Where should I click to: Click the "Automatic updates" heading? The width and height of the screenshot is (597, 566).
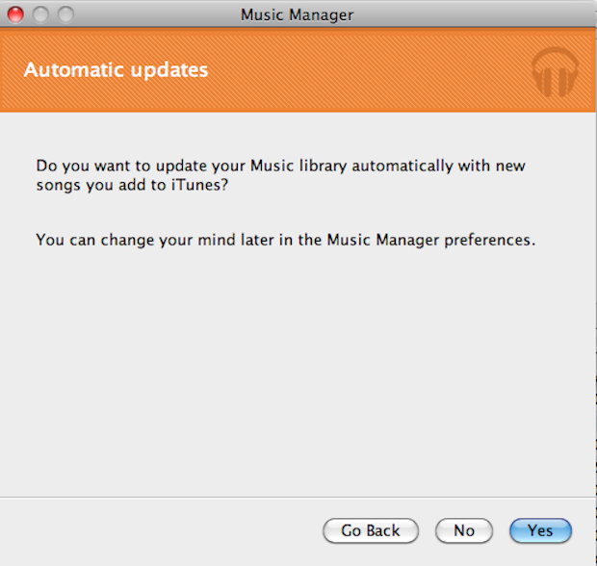click(116, 69)
